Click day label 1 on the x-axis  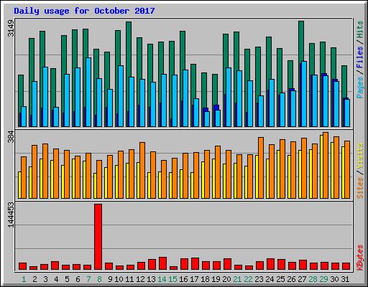24,279
